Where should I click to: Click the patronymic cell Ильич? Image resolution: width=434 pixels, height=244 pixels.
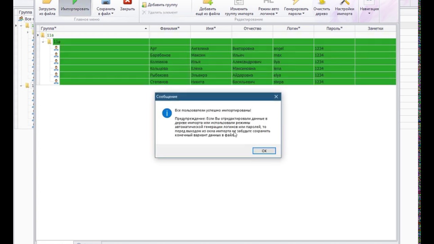click(x=252, y=55)
